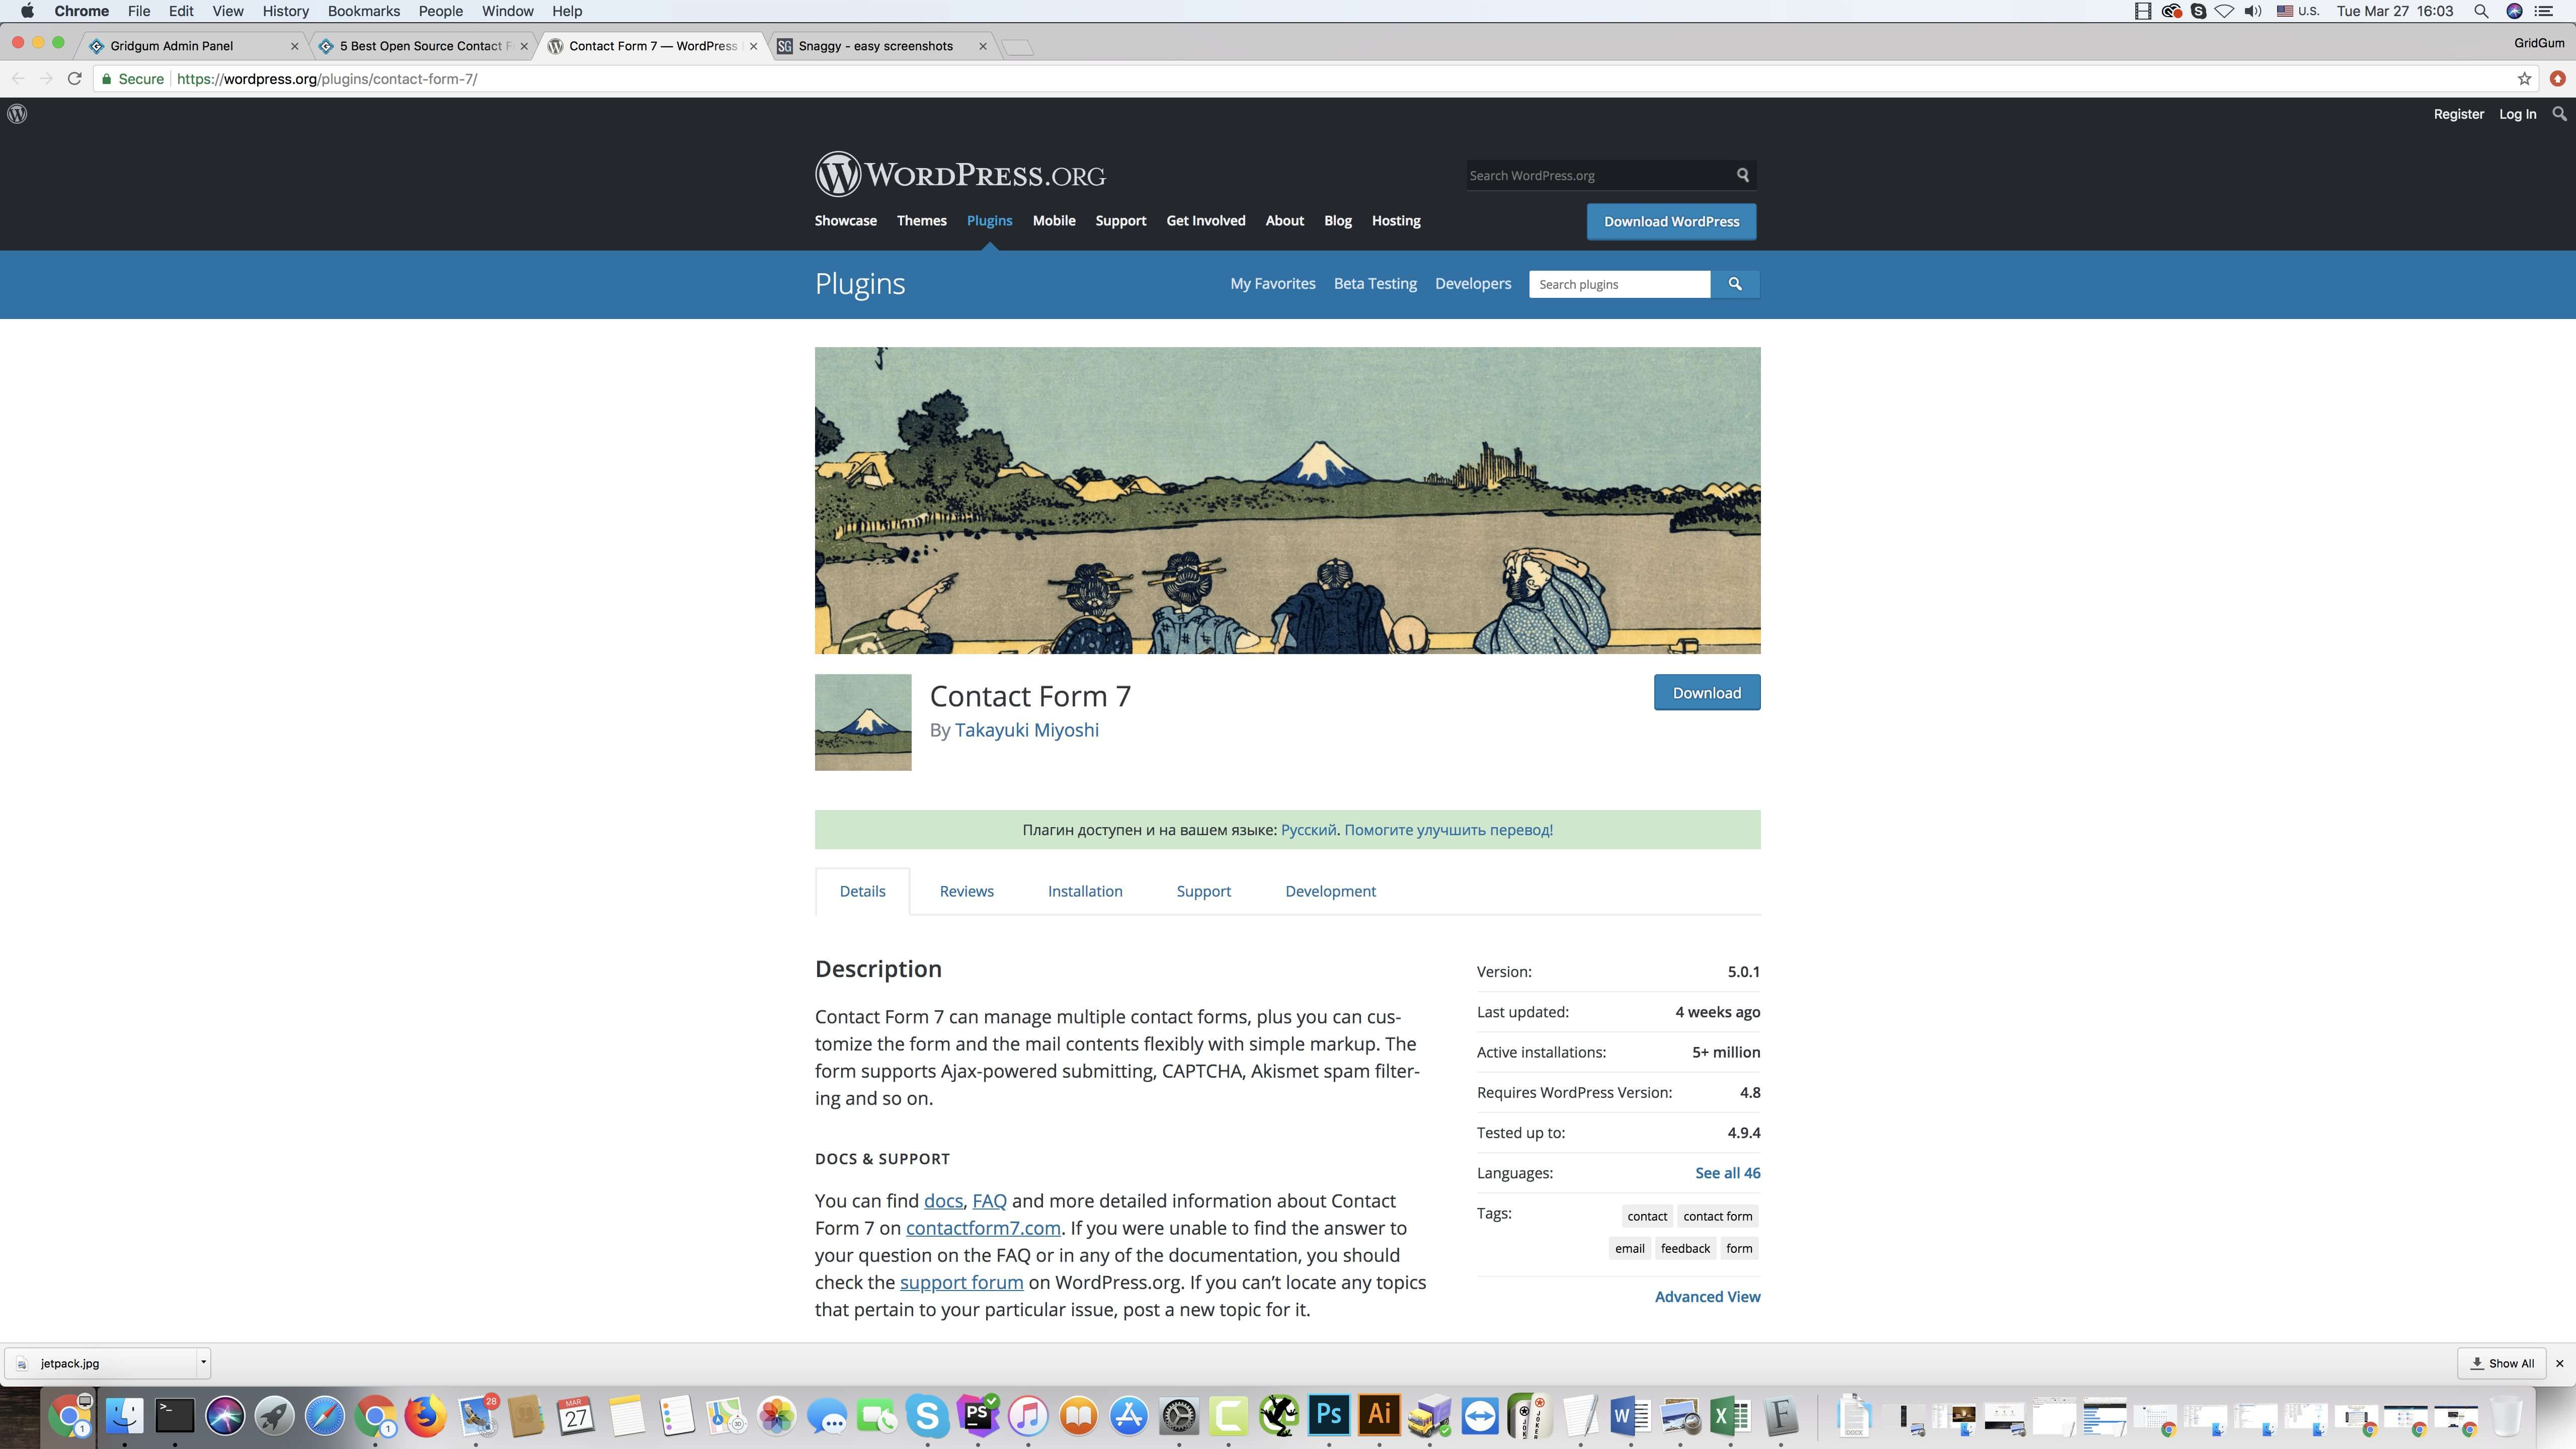Click the blue plugin search button
Screen dimensions: 2576x1449
point(1735,284)
